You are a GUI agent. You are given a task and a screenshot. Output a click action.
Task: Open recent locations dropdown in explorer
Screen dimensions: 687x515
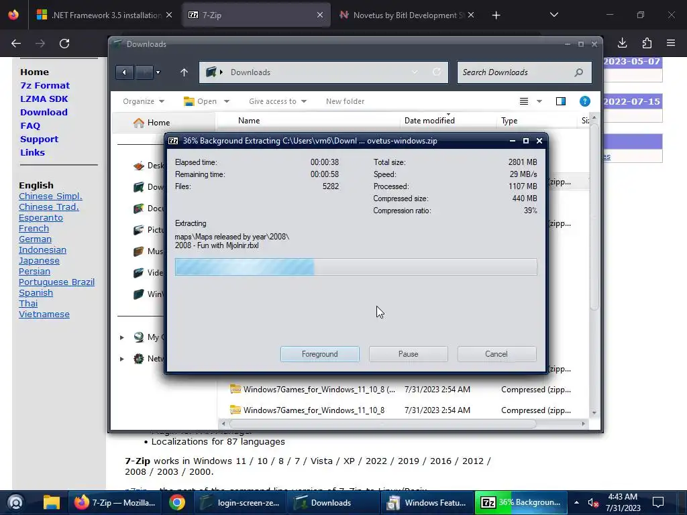pyautogui.click(x=158, y=72)
